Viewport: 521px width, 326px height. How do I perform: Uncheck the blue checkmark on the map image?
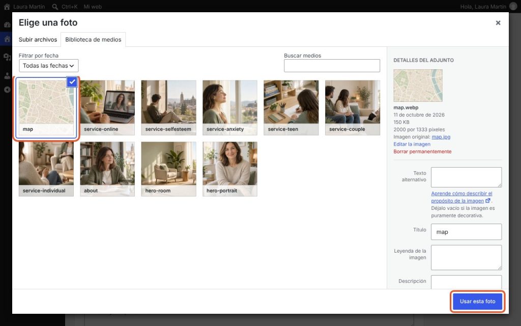click(72, 82)
